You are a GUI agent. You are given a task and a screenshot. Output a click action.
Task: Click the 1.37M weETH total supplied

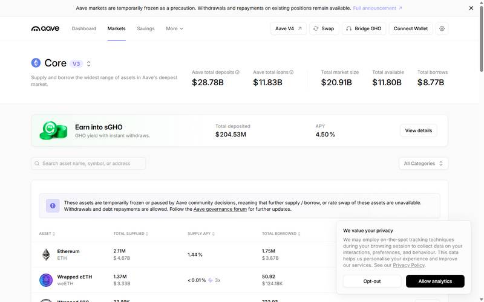(120, 277)
